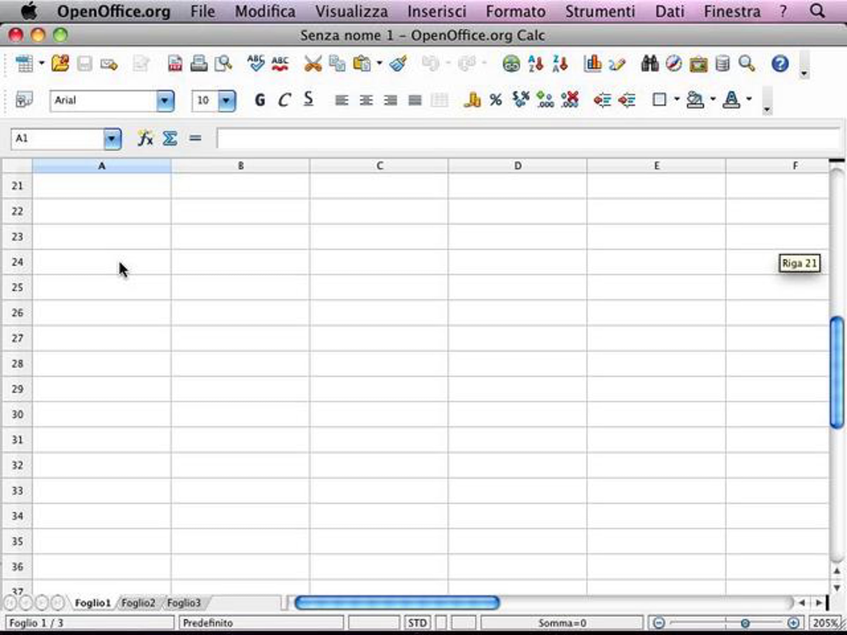Toggle justified alignment
The image size is (847, 635).
point(415,100)
